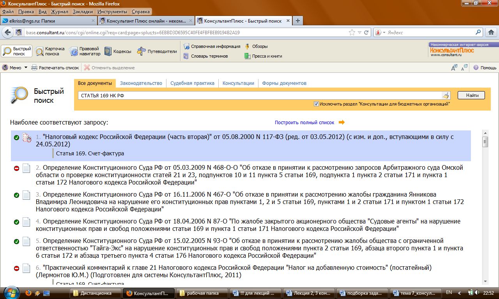
Task: Open Правка menu
Action: click(26, 12)
